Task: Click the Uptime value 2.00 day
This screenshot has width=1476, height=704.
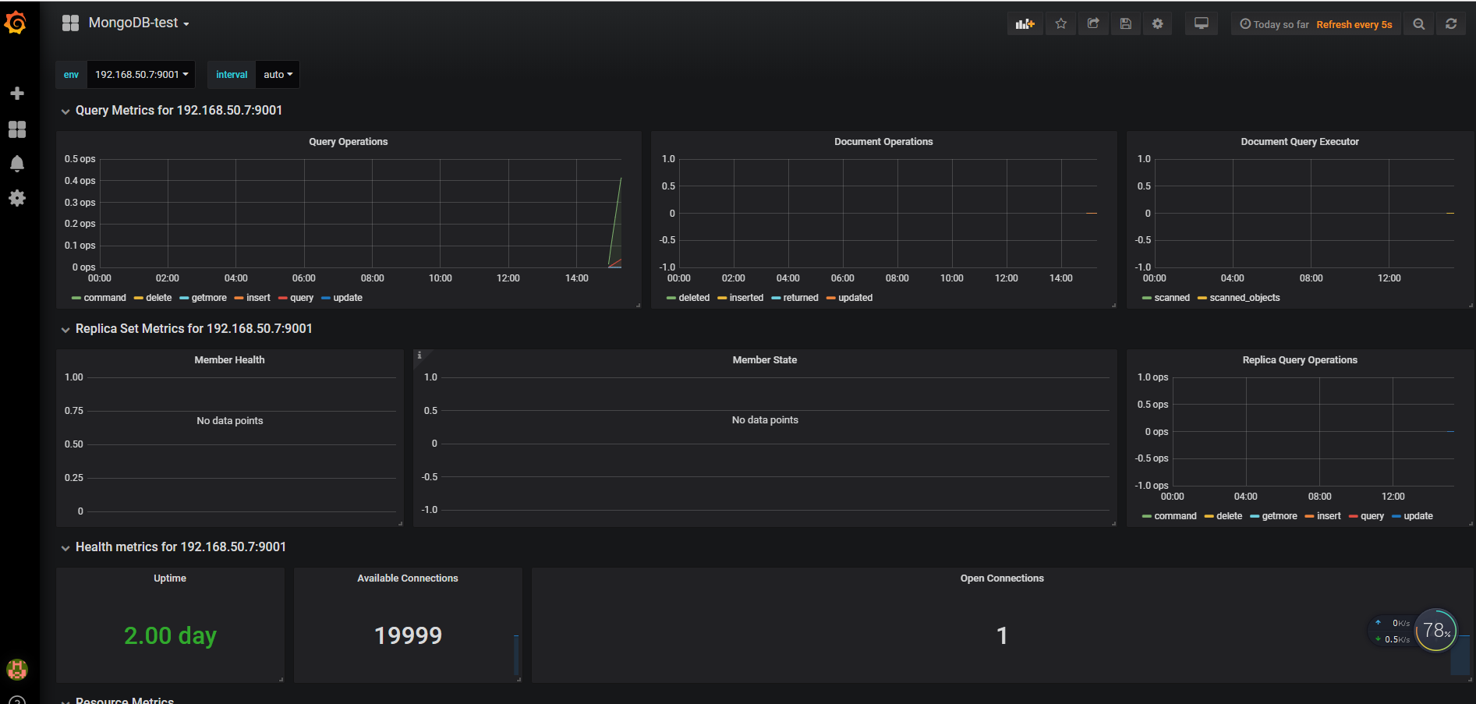Action: [170, 635]
